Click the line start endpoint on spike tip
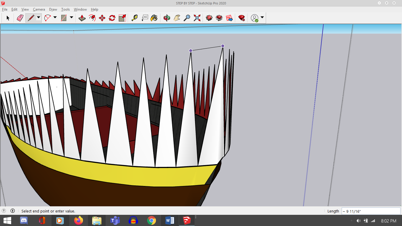Screen dimensions: 402x226 pos(191,51)
